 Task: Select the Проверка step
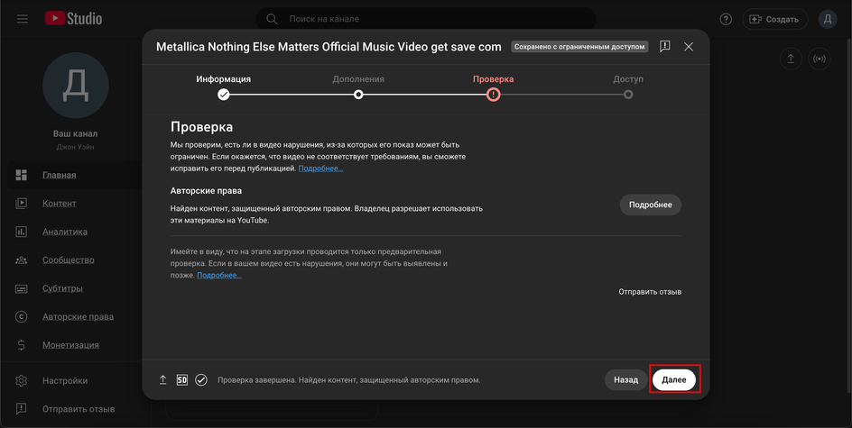tap(493, 79)
